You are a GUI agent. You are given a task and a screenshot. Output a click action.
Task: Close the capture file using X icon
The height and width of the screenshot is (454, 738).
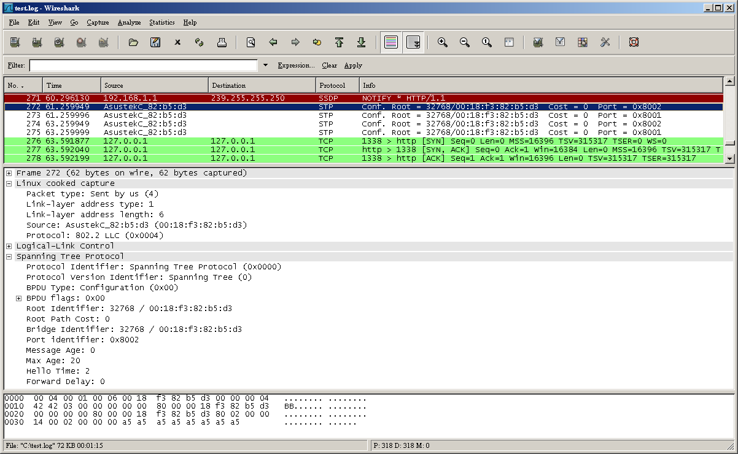[x=177, y=42]
